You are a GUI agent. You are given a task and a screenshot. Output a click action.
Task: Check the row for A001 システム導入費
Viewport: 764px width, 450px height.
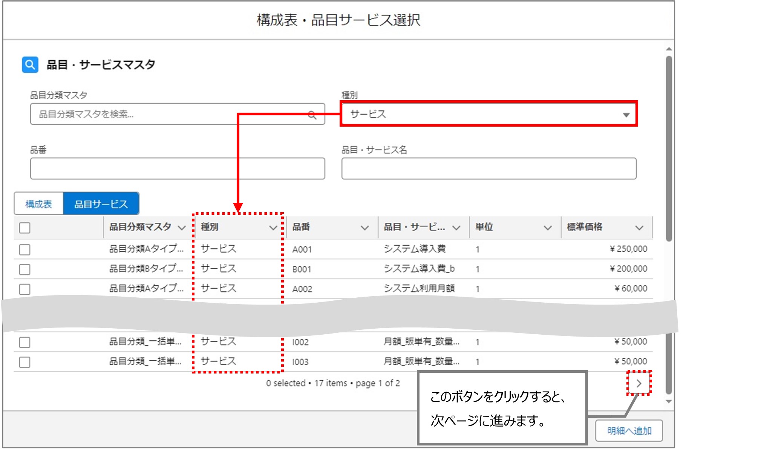pyautogui.click(x=25, y=249)
